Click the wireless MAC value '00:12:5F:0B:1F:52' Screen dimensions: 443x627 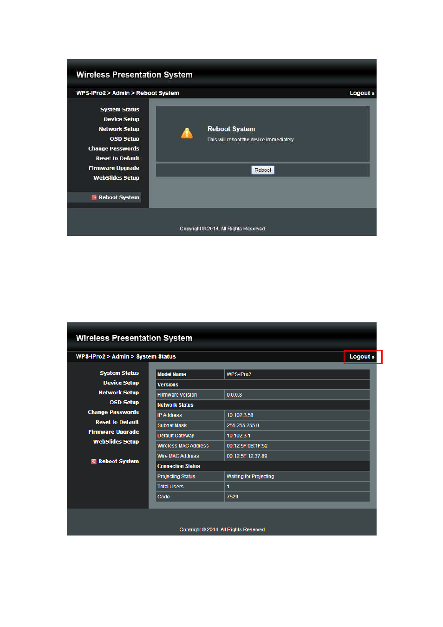[297, 446]
